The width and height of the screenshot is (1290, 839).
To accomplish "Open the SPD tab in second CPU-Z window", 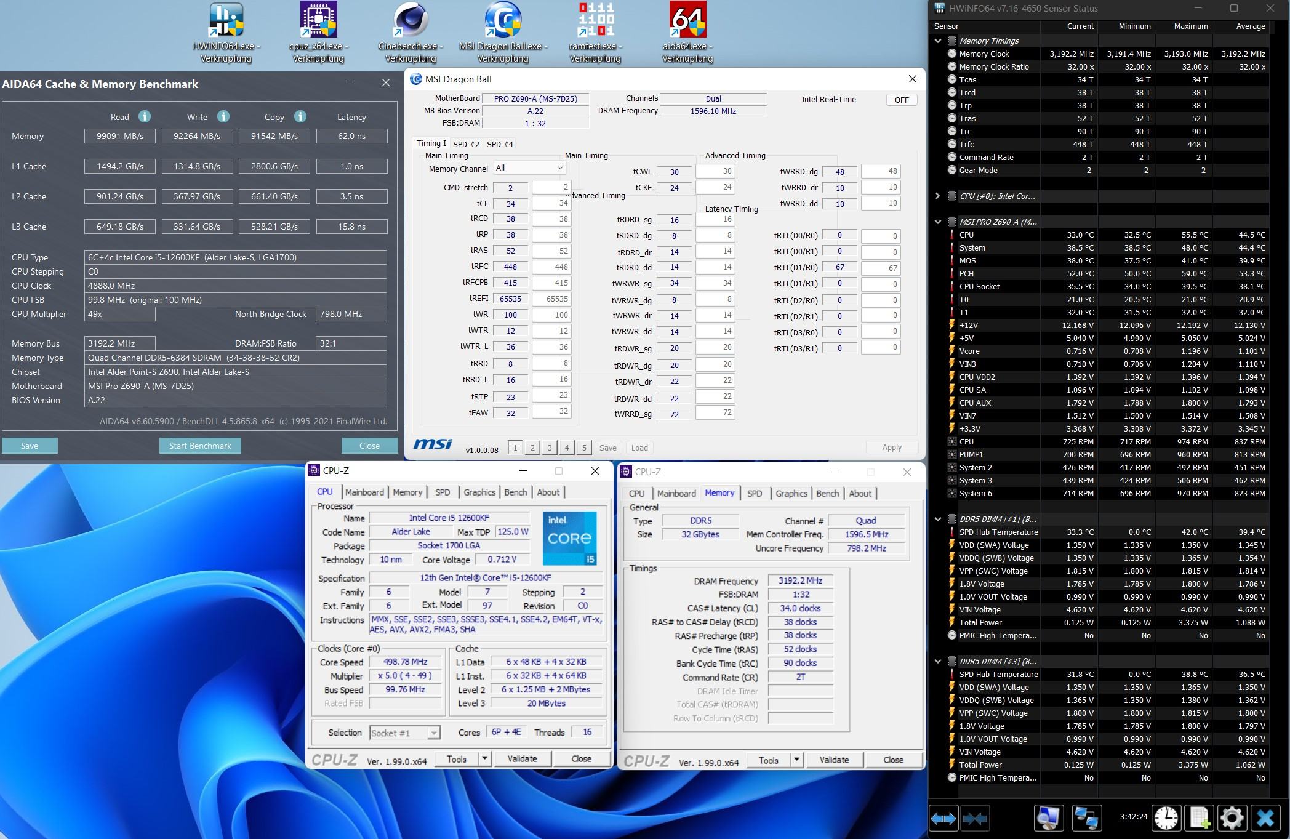I will click(755, 493).
